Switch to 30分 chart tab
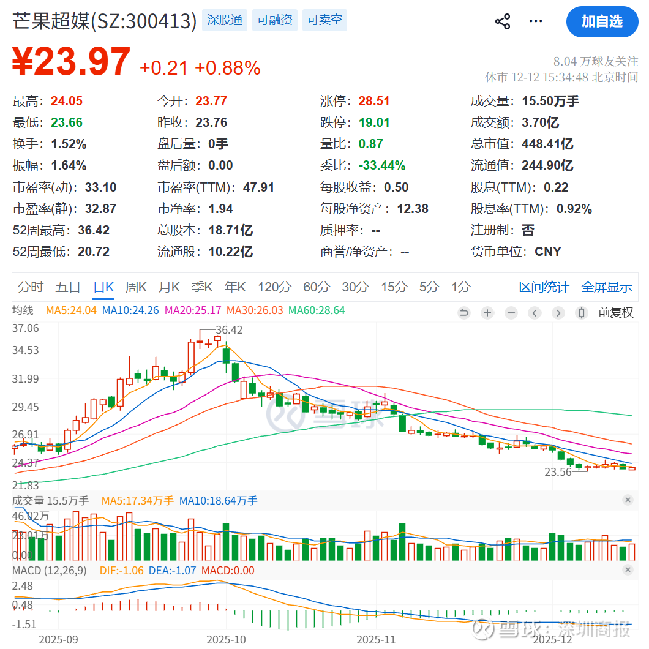Image resolution: width=649 pixels, height=649 pixels. click(355, 287)
